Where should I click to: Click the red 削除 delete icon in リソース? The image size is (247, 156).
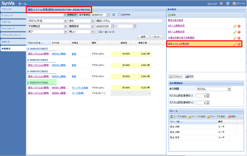click(x=229, y=116)
